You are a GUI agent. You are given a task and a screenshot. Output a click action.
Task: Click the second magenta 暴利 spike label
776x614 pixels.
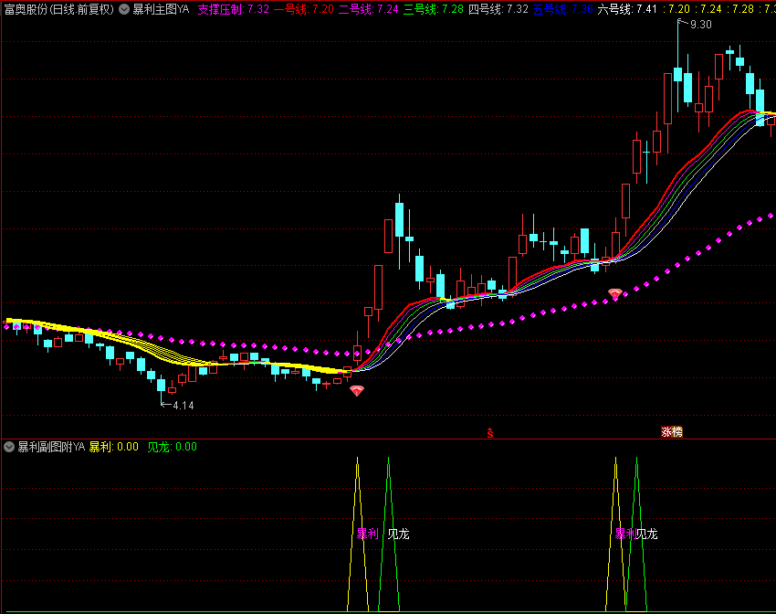(625, 534)
